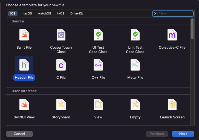Click the template list vertical scrollbar
The image size is (199, 140).
pos(192,29)
